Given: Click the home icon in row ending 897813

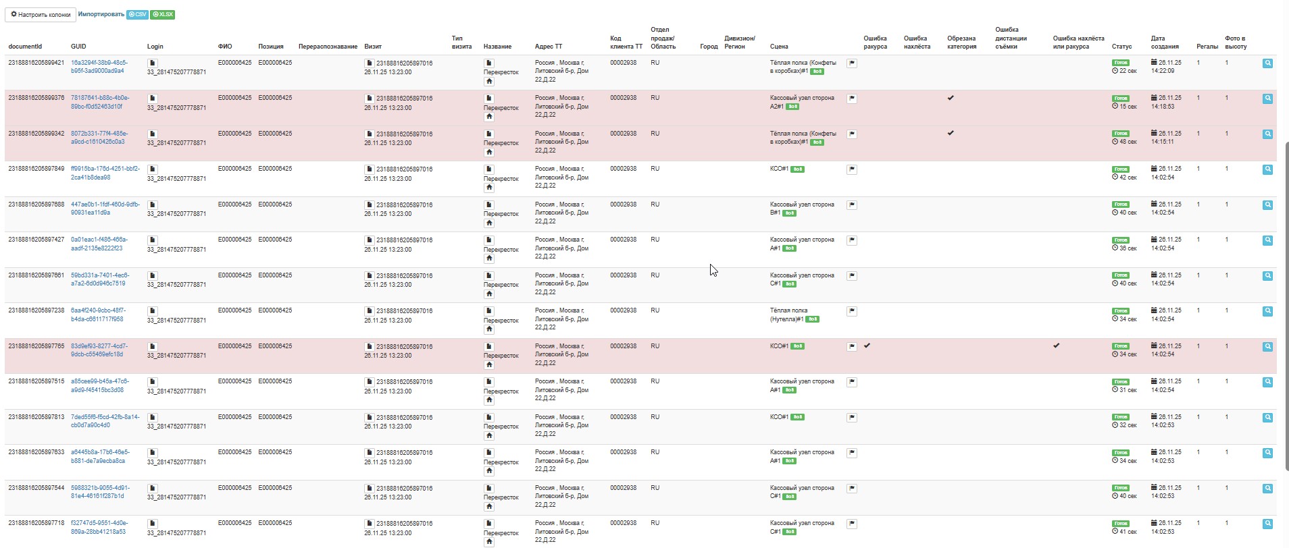Looking at the screenshot, I should [489, 436].
